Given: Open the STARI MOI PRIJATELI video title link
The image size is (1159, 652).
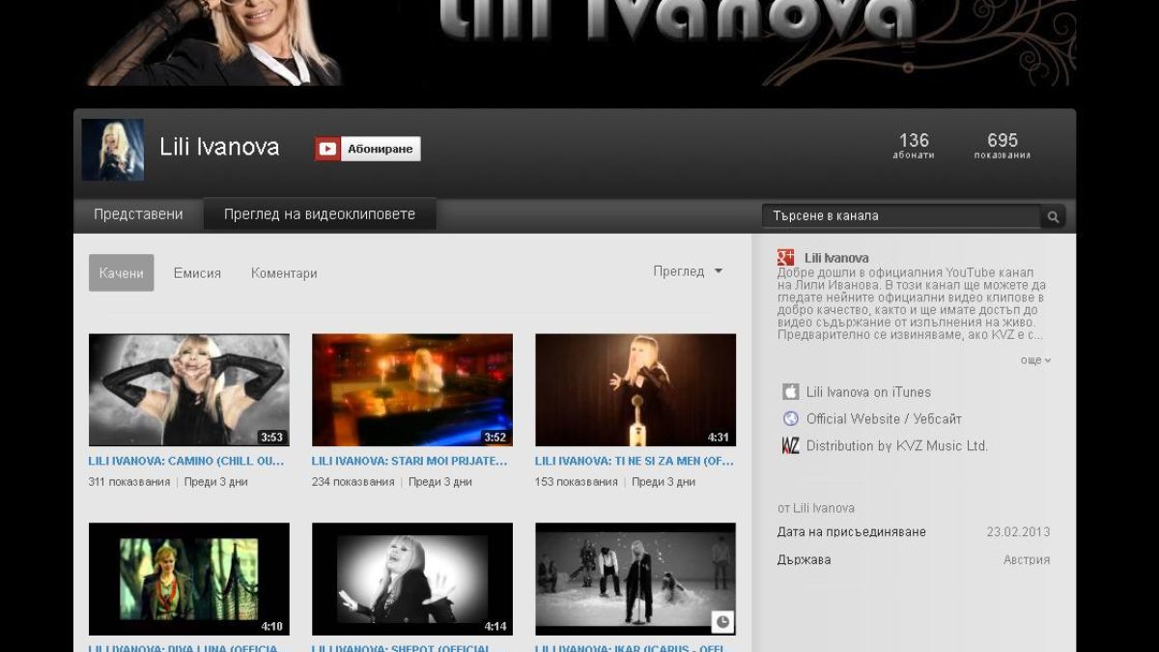Looking at the screenshot, I should (410, 462).
